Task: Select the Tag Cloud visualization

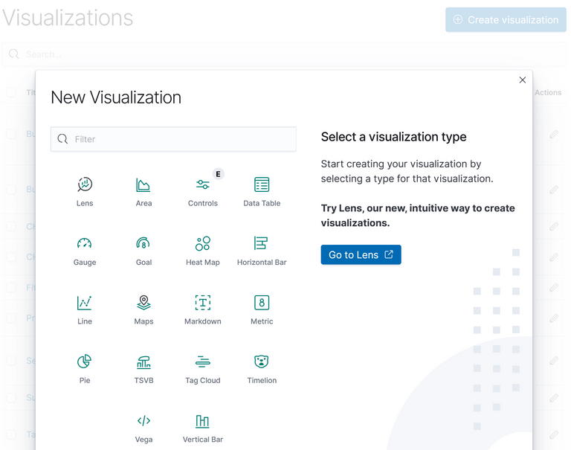Action: click(x=203, y=368)
